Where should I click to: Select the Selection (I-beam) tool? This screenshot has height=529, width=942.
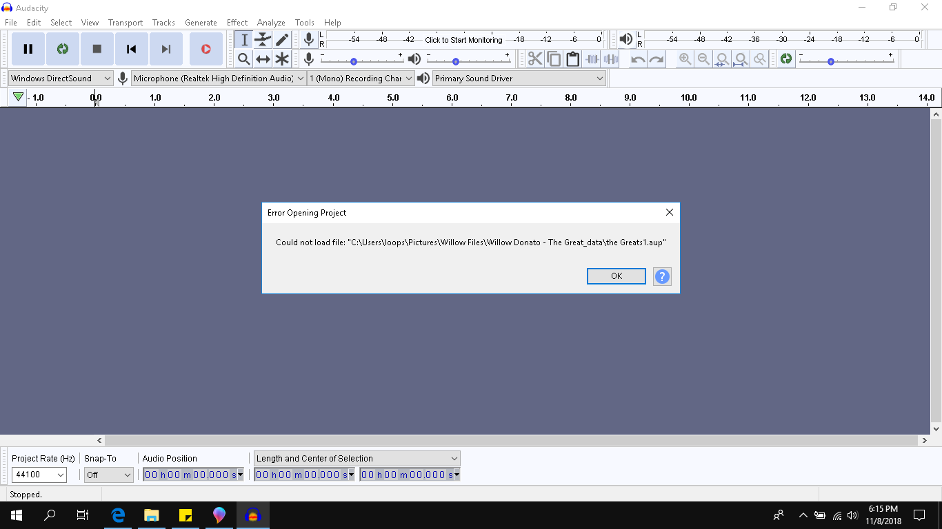tap(244, 40)
